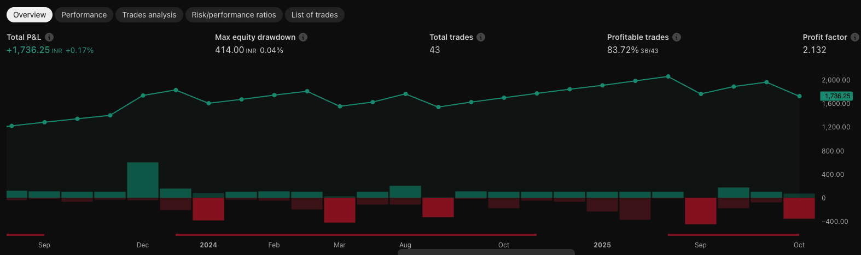Image resolution: width=861 pixels, height=255 pixels.
Task: Click the 83.72% profitable trades value
Action: pyautogui.click(x=623, y=50)
